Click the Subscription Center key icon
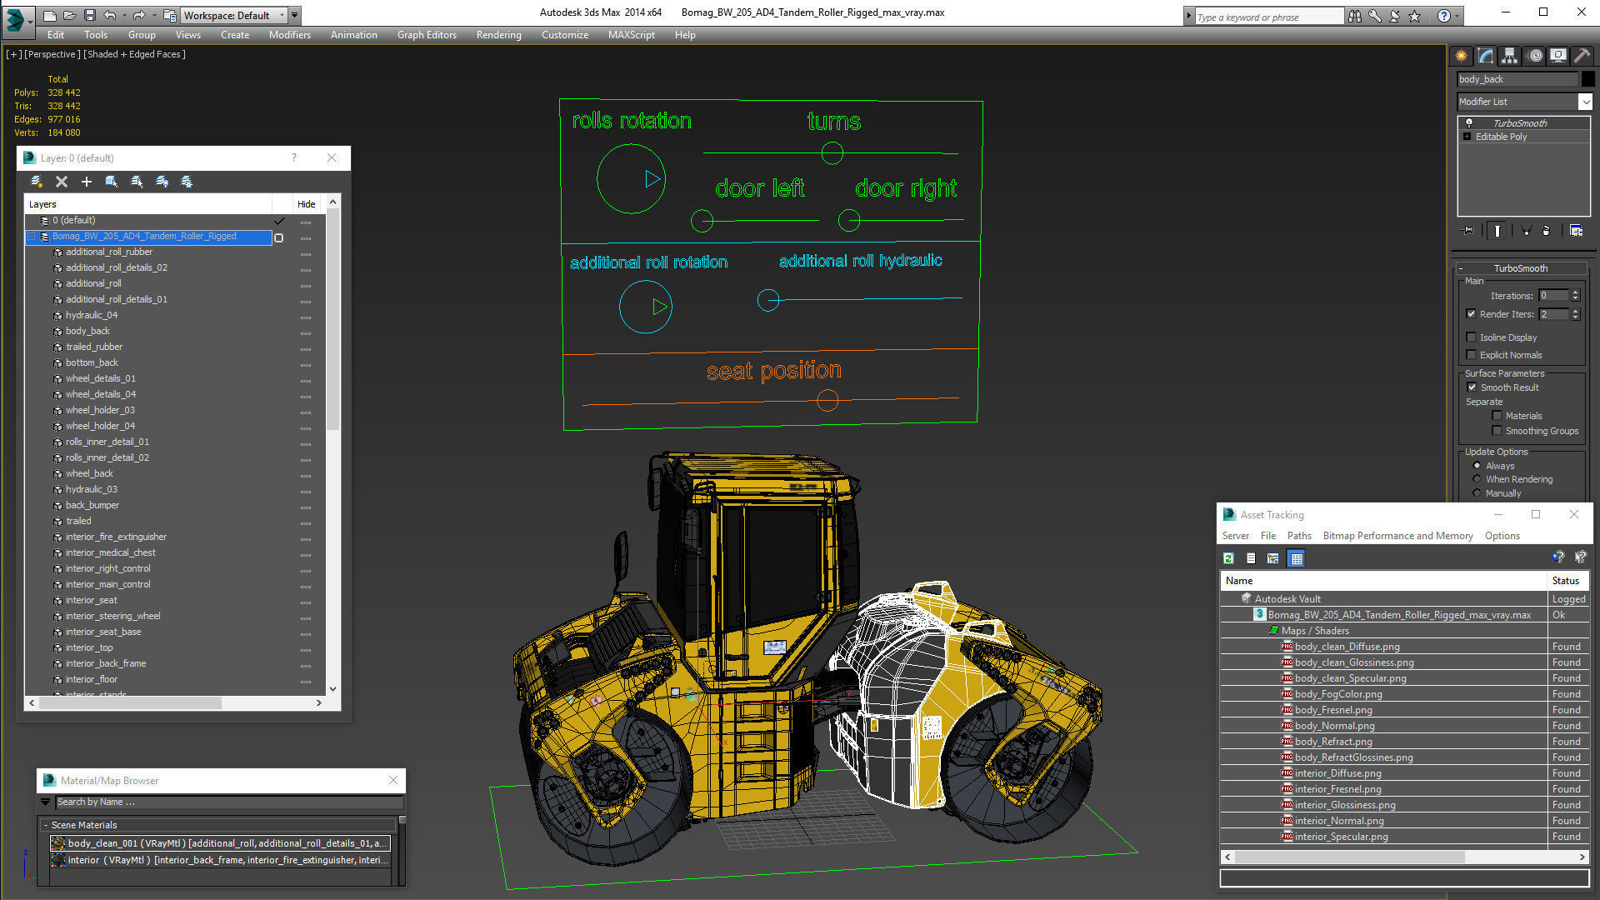 1375,16
